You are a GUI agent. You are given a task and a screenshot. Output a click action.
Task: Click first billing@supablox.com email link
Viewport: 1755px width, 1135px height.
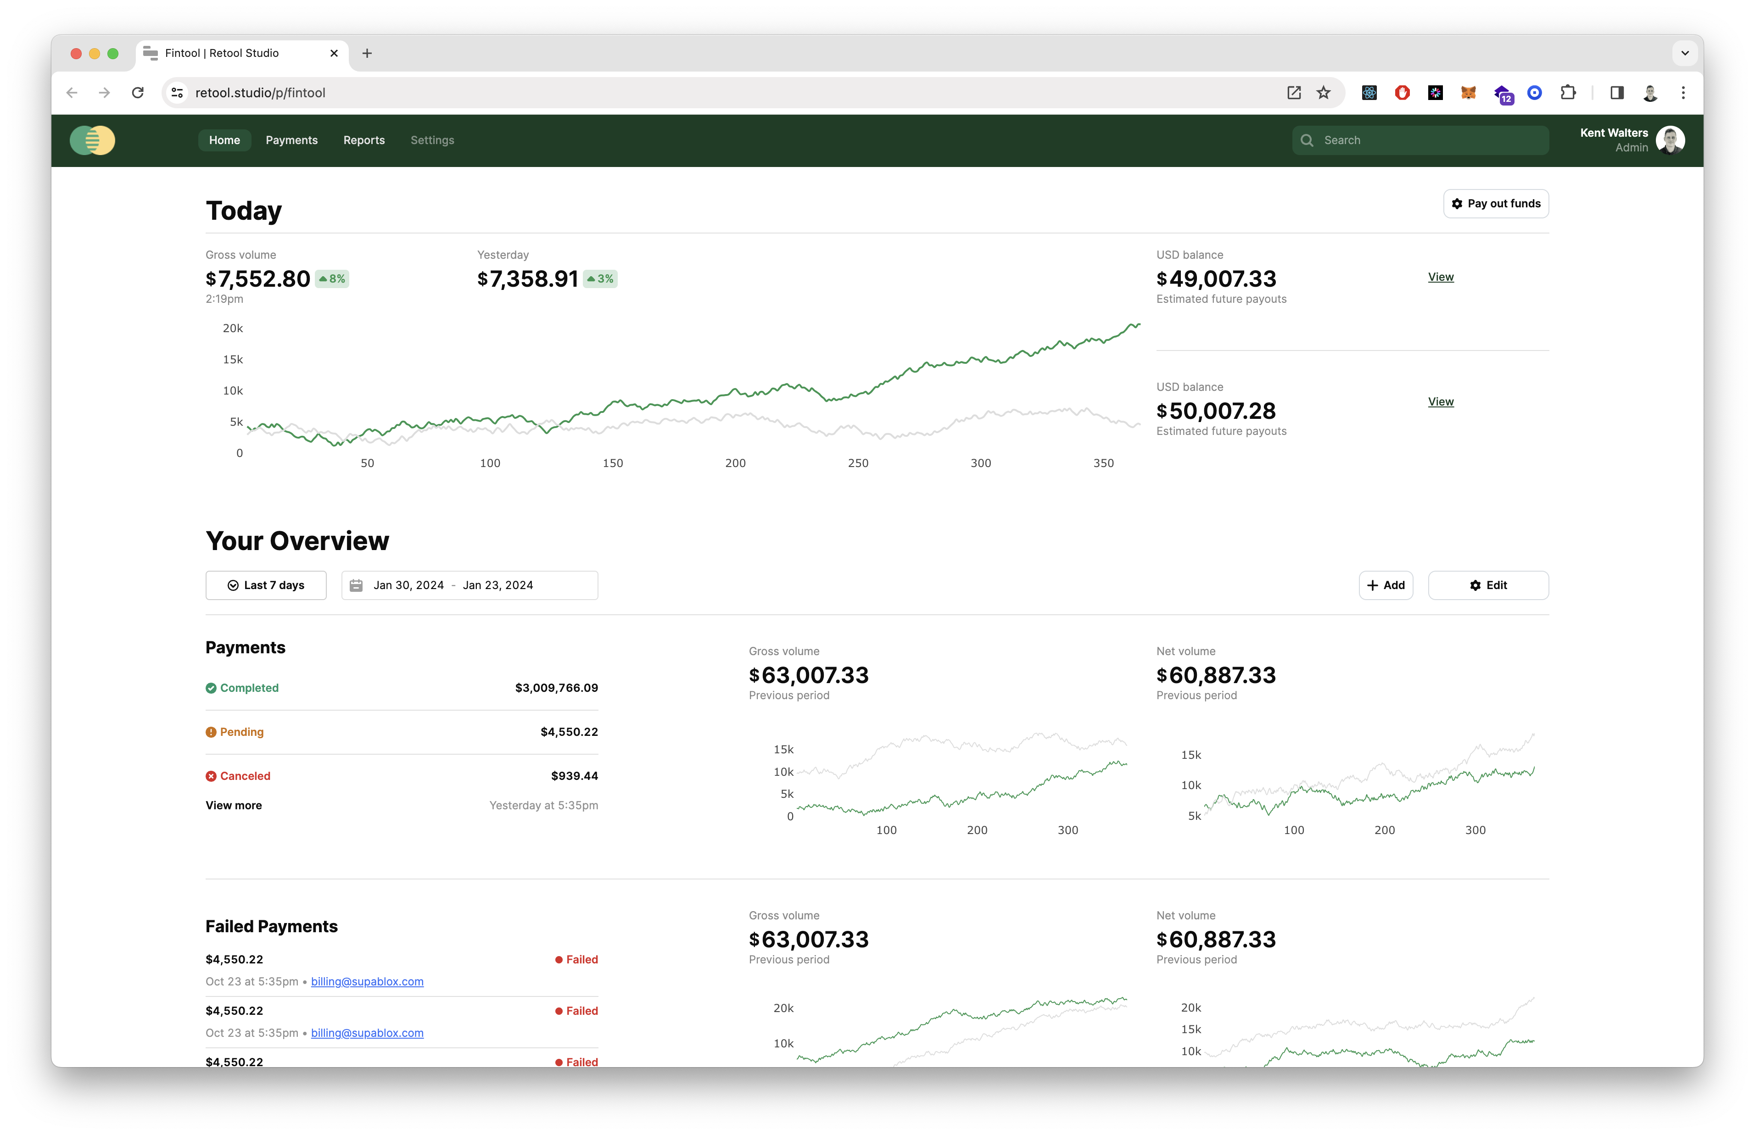tap(367, 982)
